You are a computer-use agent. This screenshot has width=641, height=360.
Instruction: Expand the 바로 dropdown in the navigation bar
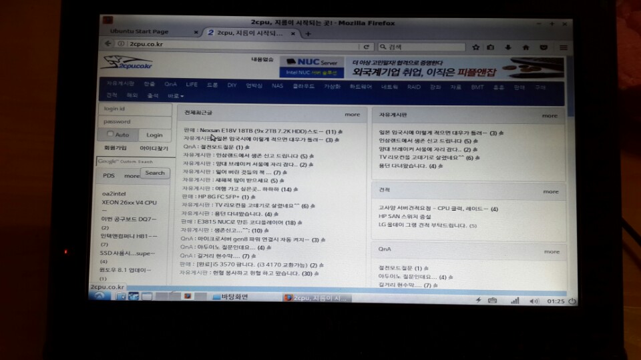[176, 96]
